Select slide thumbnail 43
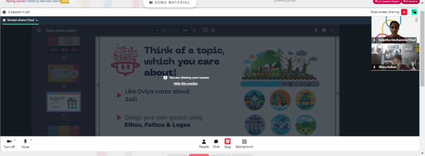 [x=64, y=45]
